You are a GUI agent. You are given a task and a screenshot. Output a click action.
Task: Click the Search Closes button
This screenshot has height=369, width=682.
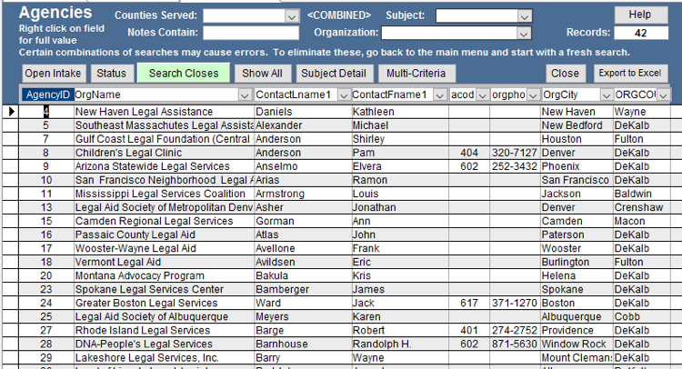[184, 74]
